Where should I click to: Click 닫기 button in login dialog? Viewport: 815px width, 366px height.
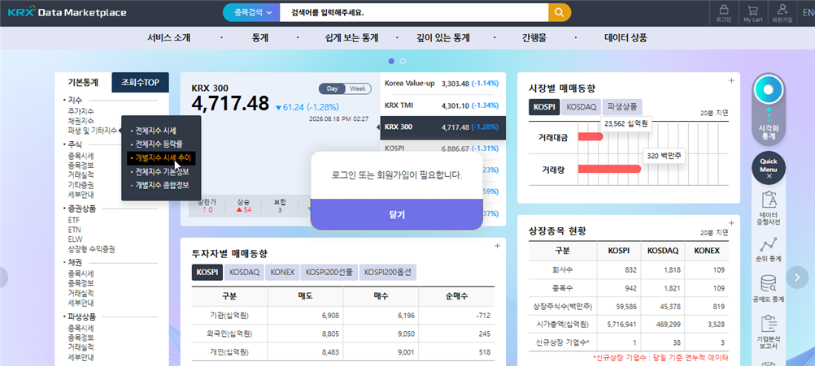[397, 214]
